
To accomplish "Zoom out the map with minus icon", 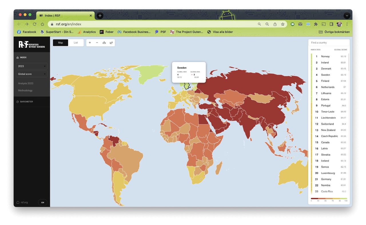I will pos(97,43).
